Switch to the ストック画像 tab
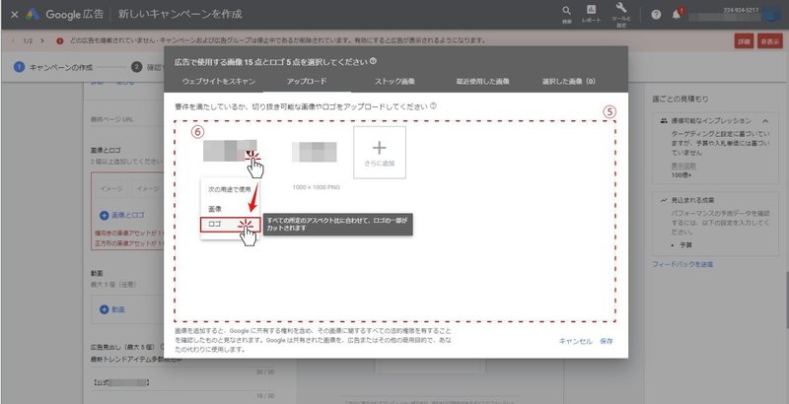The image size is (789, 404). pyautogui.click(x=395, y=81)
